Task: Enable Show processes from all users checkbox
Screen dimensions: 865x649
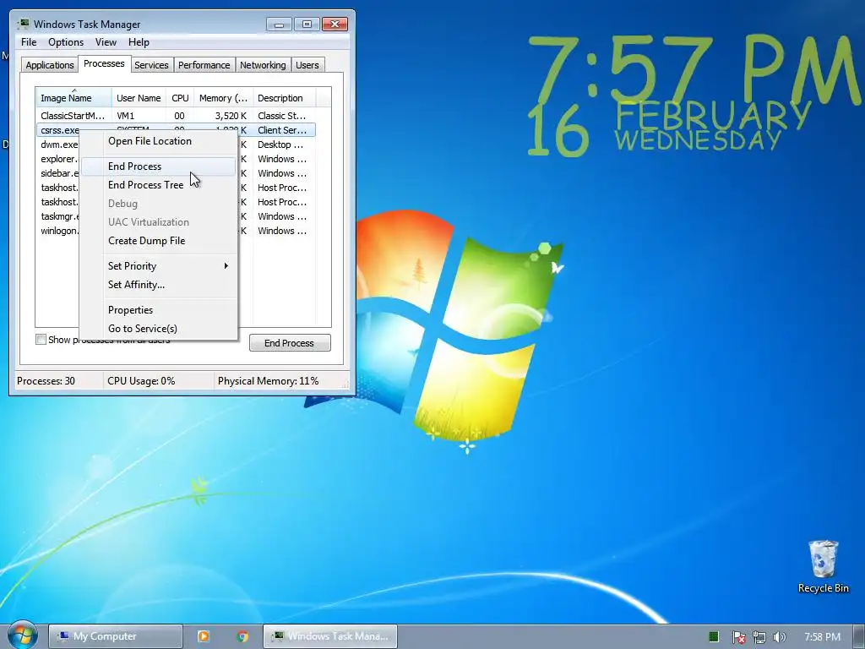Action: click(41, 340)
